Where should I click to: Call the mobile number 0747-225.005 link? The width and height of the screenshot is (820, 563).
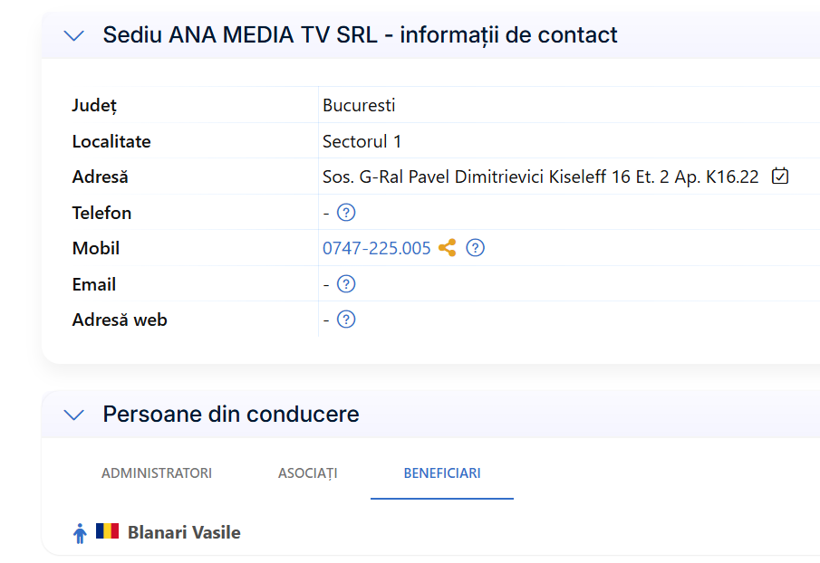pyautogui.click(x=377, y=248)
